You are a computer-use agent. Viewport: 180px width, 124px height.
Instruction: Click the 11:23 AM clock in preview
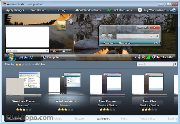click(167, 57)
